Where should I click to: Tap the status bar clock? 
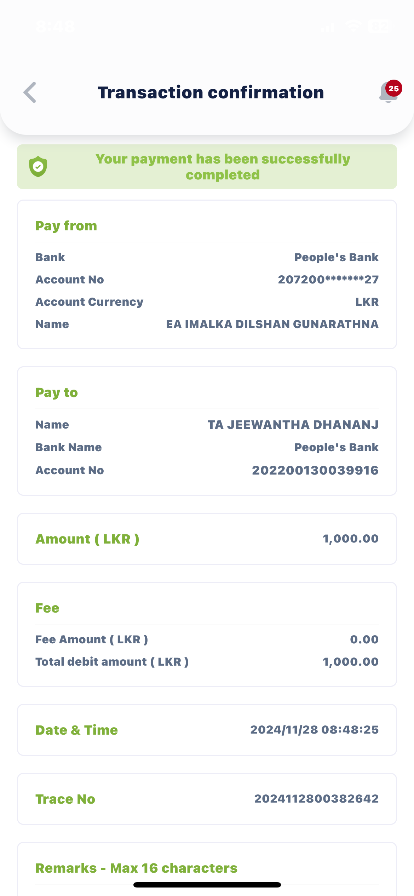coord(55,27)
